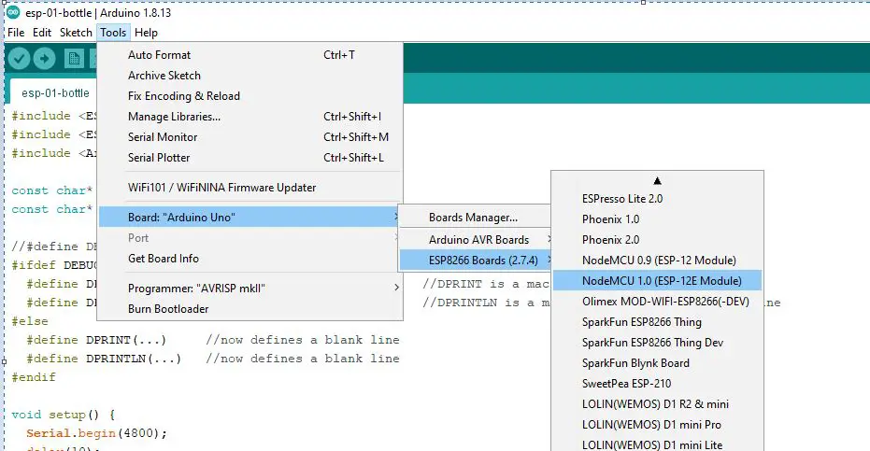
Task: Select NodeMCU 1.0 (ESP-12E Module)
Action: pyautogui.click(x=658, y=281)
